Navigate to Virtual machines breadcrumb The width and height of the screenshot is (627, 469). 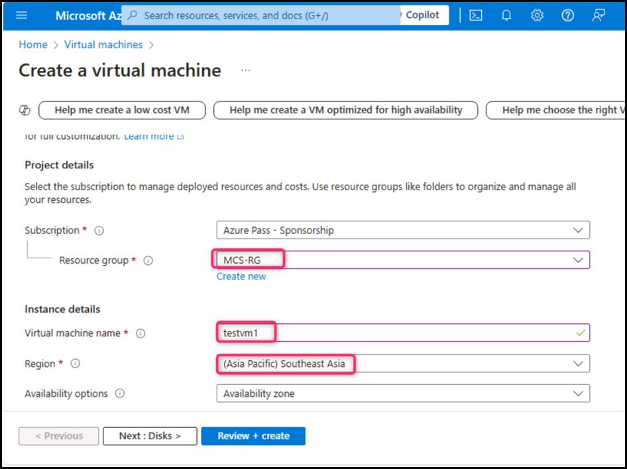103,44
